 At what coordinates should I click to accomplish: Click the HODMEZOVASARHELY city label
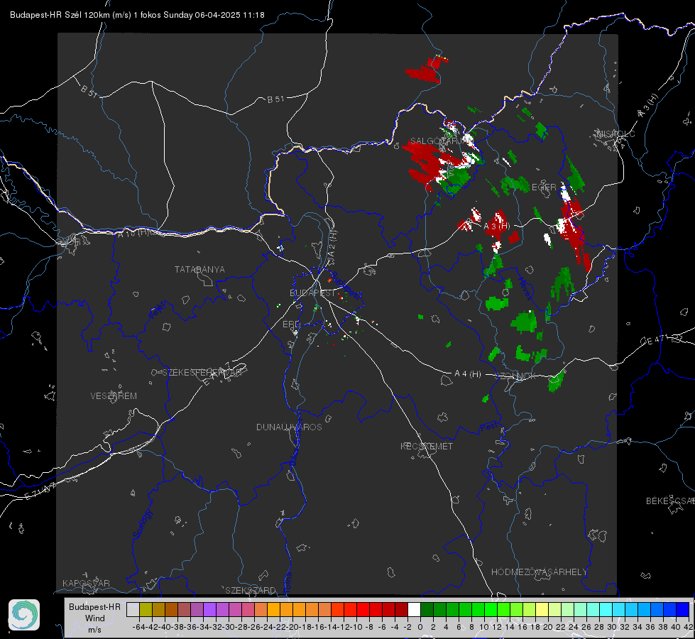[539, 572]
